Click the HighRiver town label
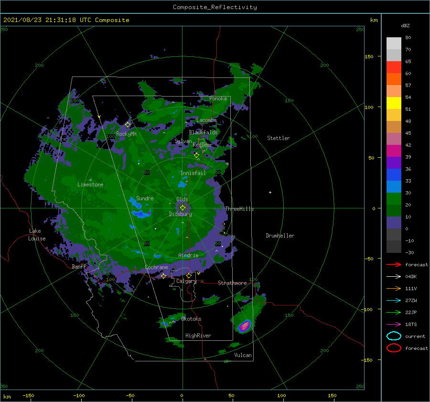The width and height of the screenshot is (430, 402). coord(198,336)
